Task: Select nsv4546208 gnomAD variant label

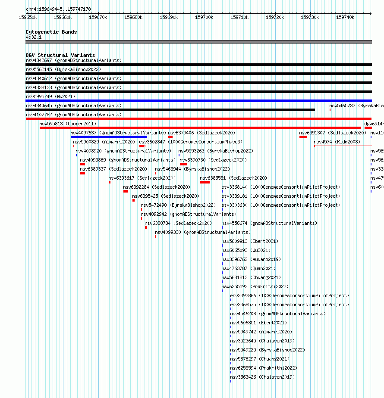Action: (278, 314)
